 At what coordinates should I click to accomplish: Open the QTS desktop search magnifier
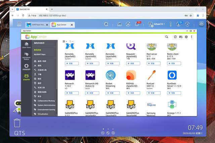106,24
